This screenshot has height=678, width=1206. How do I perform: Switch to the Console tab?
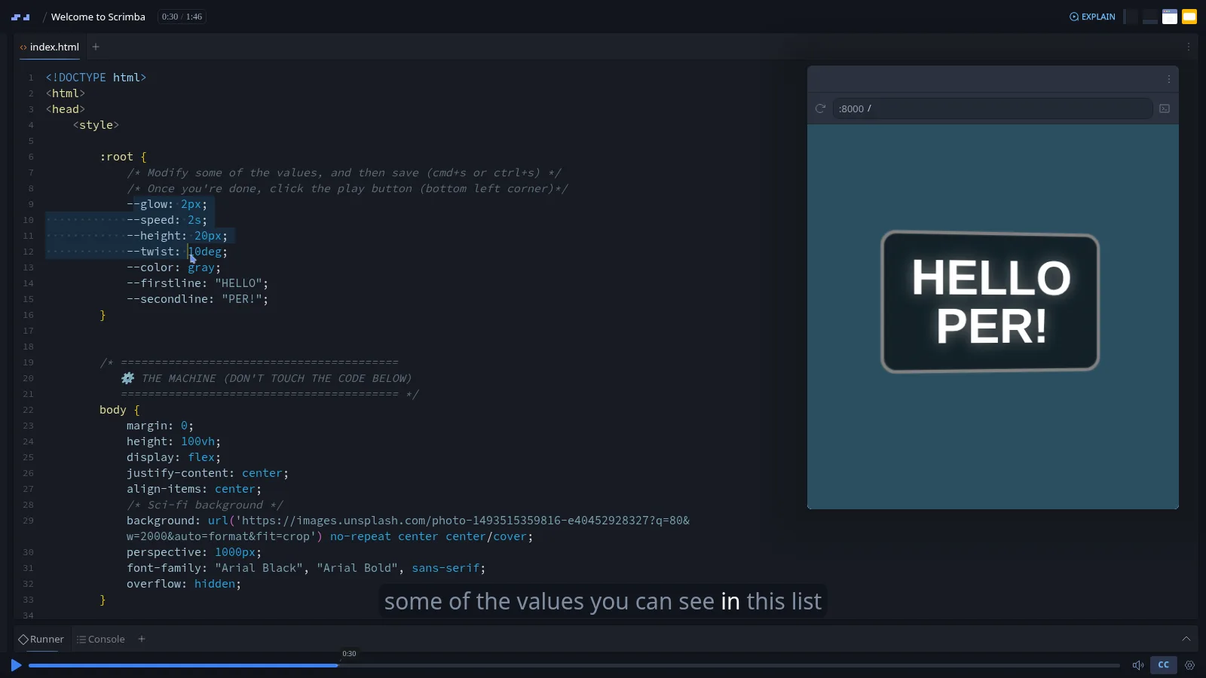tap(101, 639)
